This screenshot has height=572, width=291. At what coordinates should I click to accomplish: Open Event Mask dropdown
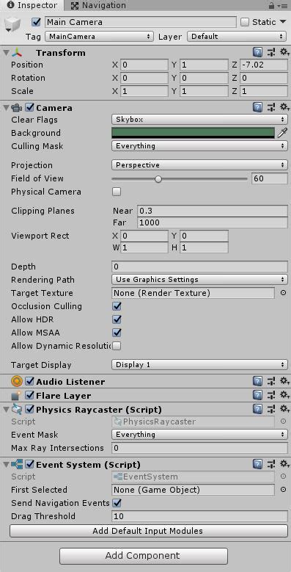click(x=199, y=435)
